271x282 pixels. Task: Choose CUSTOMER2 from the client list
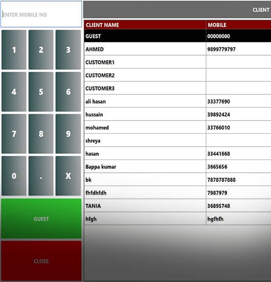pos(177,75)
